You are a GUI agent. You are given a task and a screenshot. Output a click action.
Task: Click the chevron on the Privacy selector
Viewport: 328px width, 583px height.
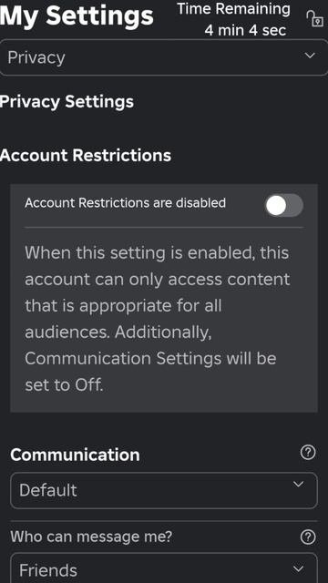pyautogui.click(x=310, y=56)
